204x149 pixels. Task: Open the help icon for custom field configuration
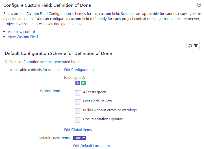[199, 5]
